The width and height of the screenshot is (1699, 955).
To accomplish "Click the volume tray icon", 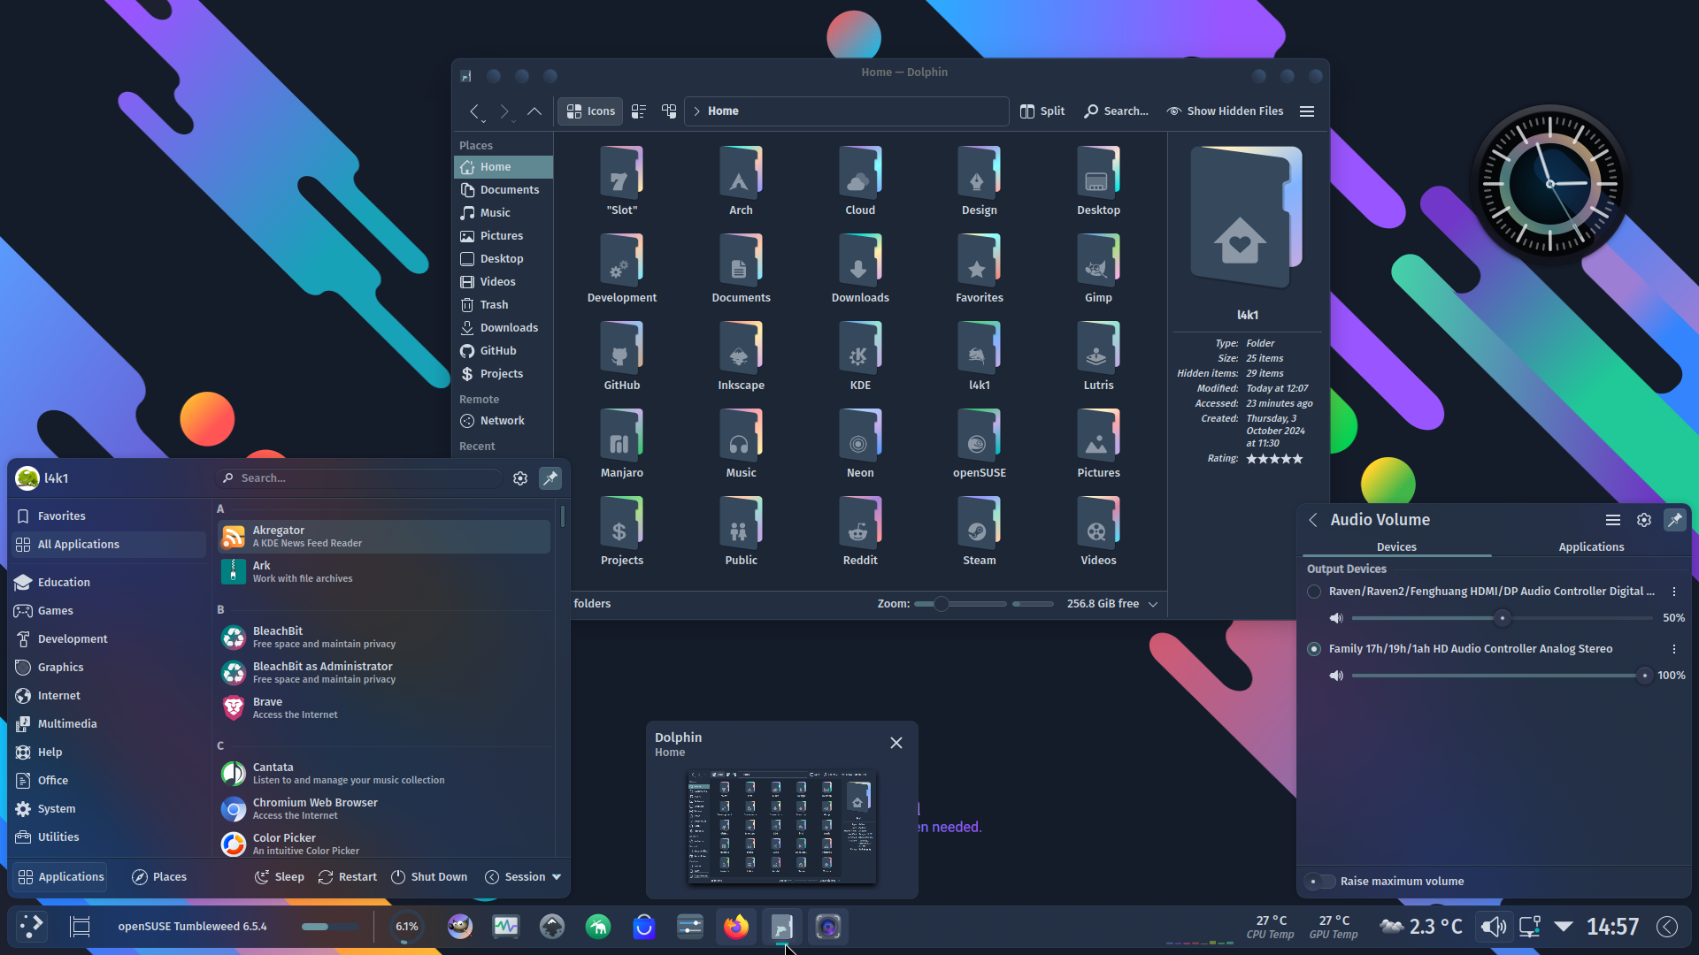I will click(1494, 927).
